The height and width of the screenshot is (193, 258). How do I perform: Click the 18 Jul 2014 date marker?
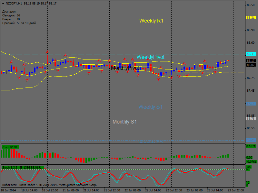click(x=8, y=190)
